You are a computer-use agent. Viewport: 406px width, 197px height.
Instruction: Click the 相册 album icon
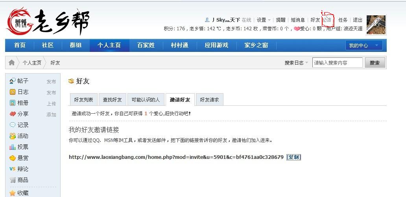[13, 103]
